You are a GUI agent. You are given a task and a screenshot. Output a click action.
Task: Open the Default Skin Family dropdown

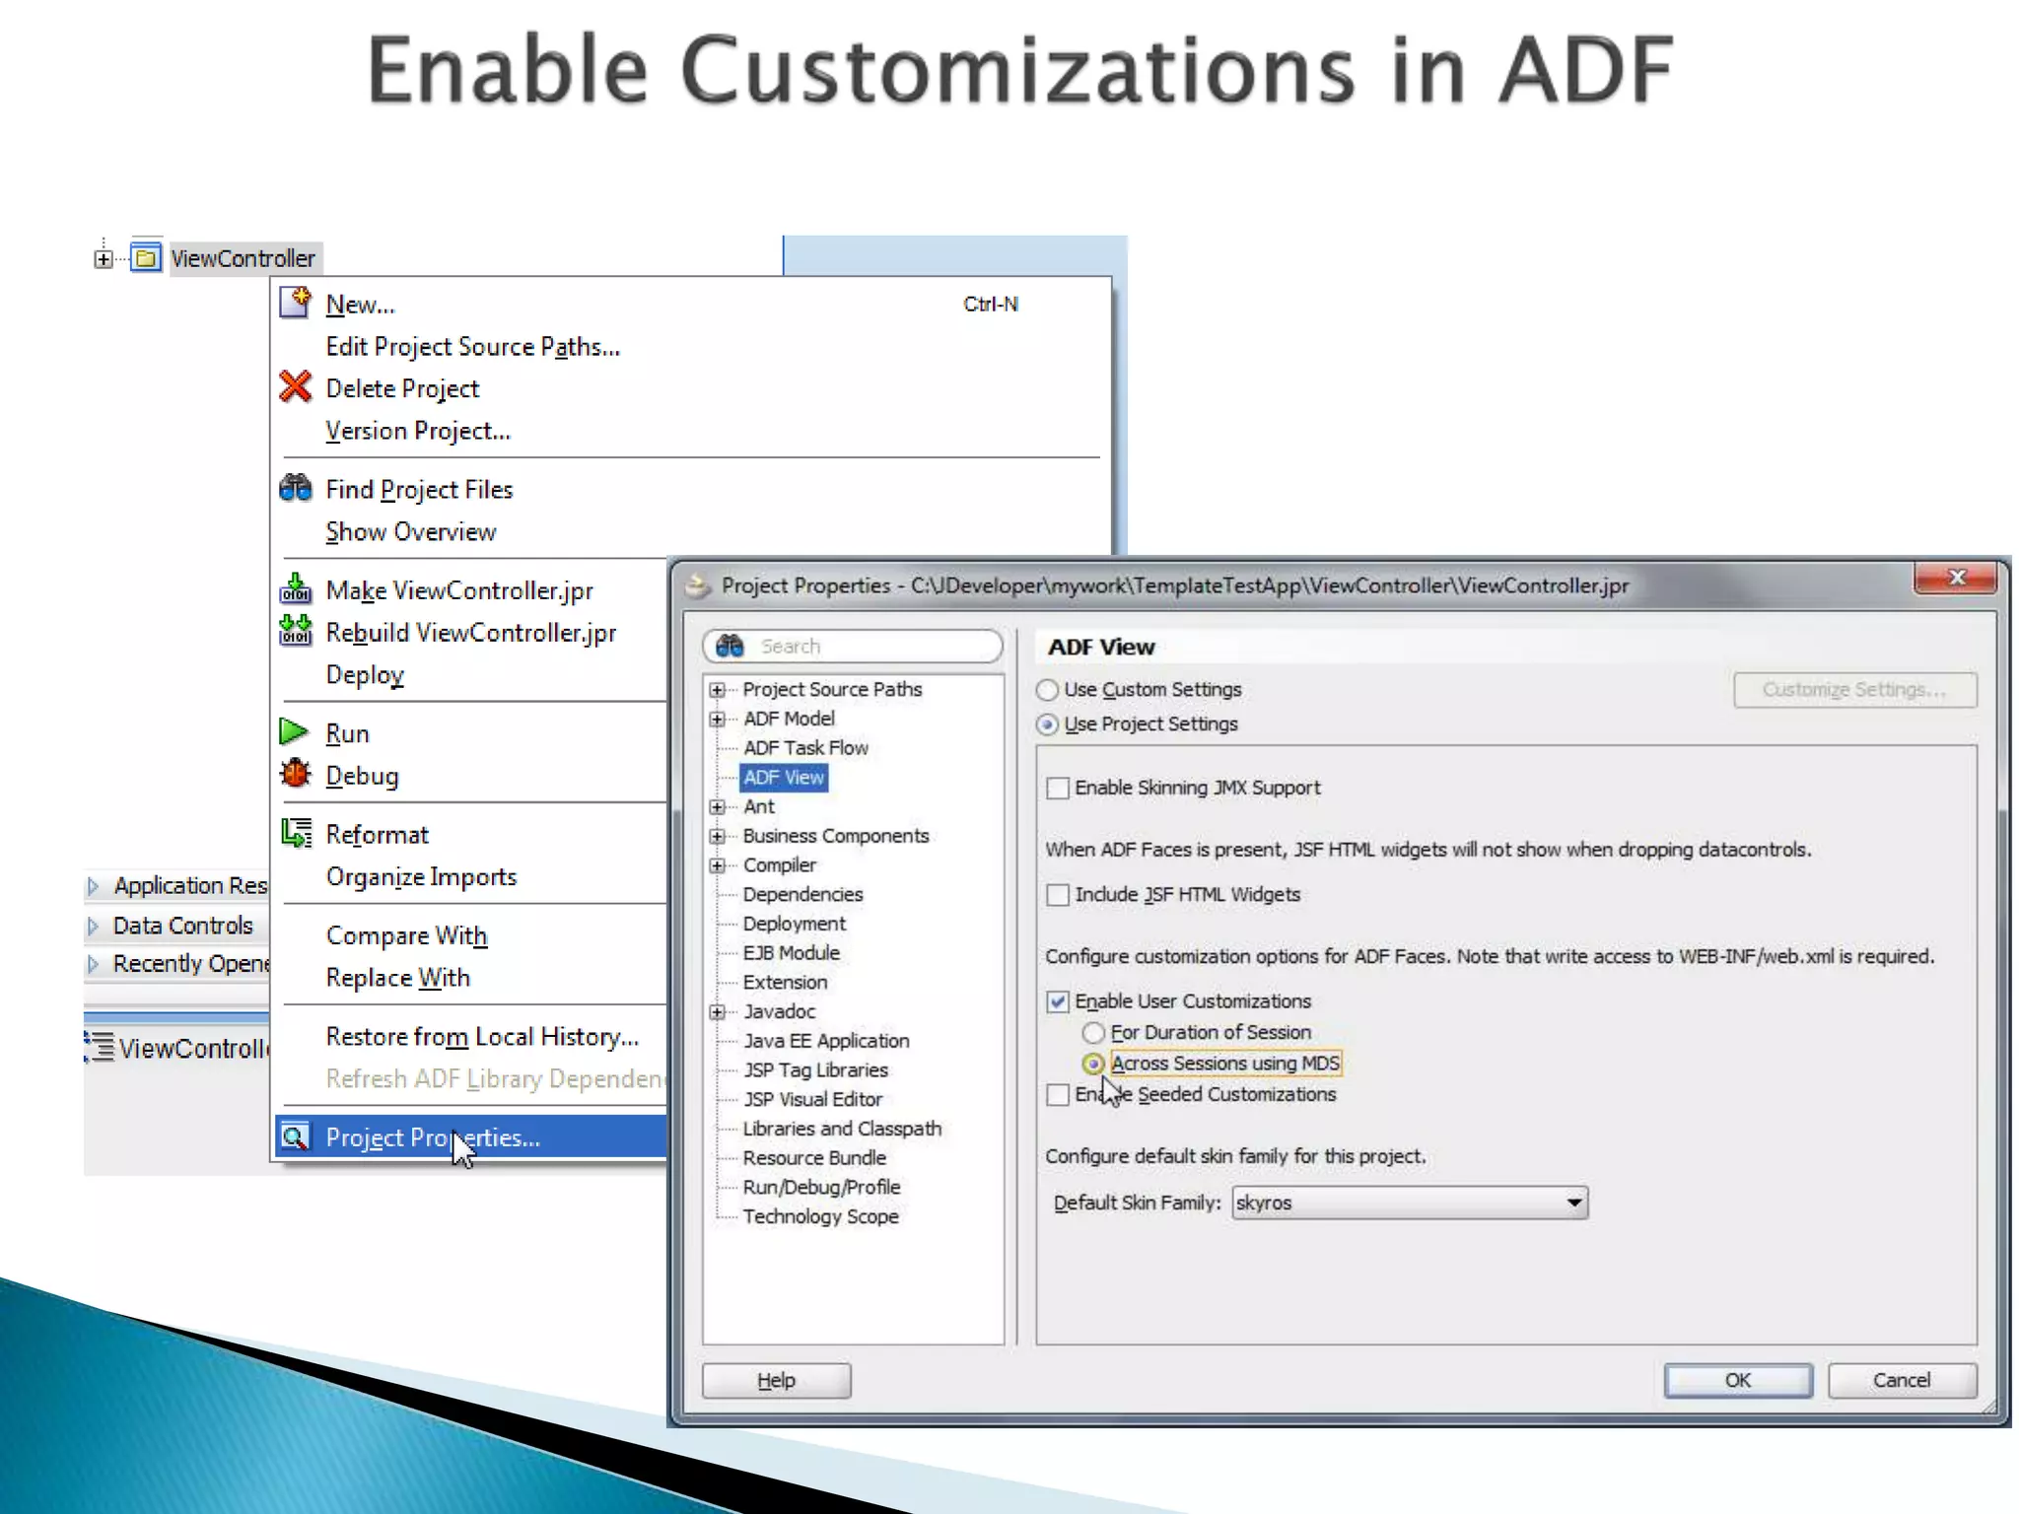point(1573,1203)
